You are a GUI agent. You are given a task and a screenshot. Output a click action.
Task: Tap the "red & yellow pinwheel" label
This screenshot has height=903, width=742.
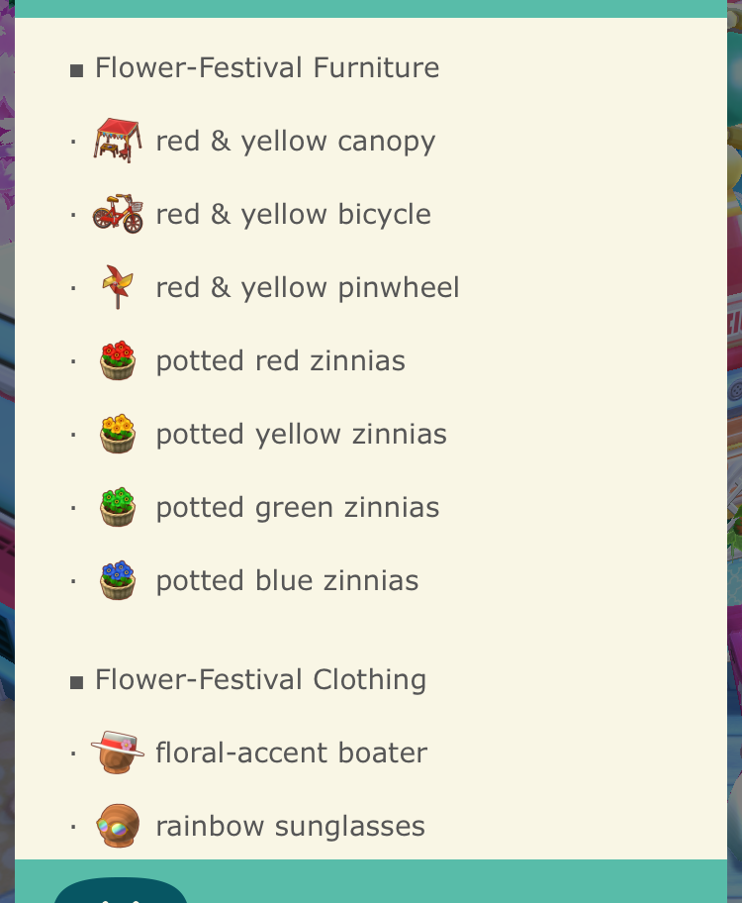[x=307, y=288]
